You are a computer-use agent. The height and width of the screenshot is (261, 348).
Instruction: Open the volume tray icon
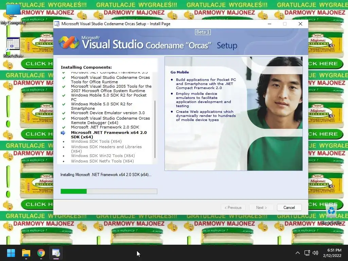coord(315,253)
